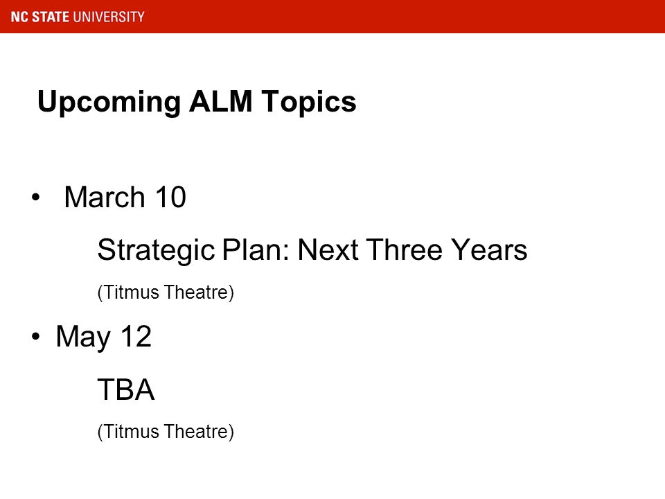Click the word Topics in the title
Screen dimensions: 665x499
point(309,103)
